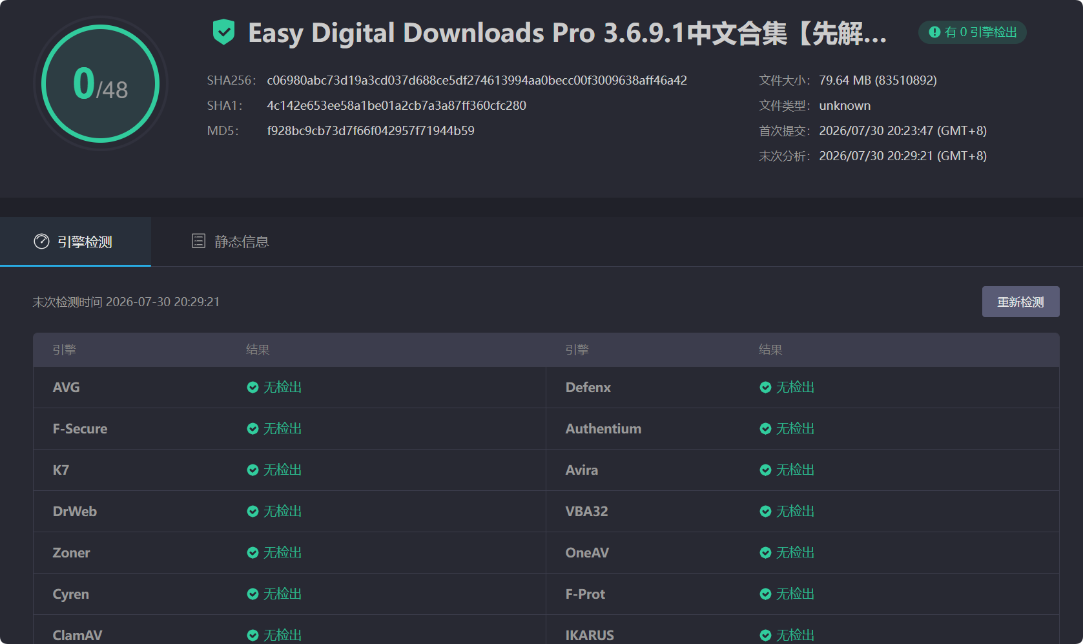Click the Defenx engine name

coord(588,388)
